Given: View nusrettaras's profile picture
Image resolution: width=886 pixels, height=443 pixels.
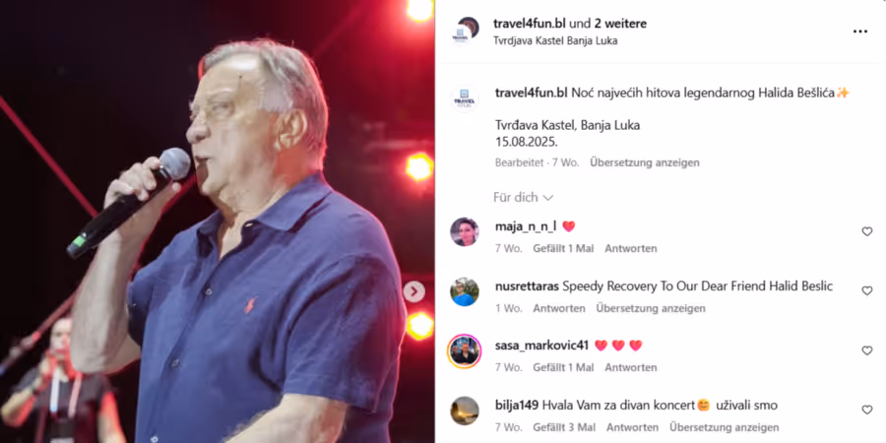Looking at the screenshot, I should [x=465, y=291].
